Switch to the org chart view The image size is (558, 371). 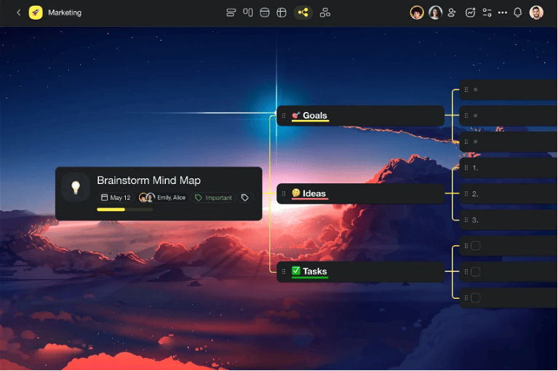pyautogui.click(x=325, y=13)
